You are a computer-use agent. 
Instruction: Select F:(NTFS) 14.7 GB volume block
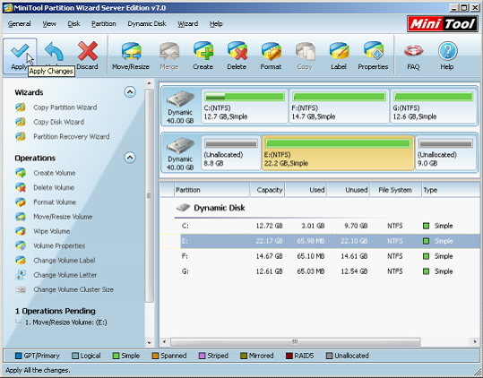pyautogui.click(x=339, y=107)
